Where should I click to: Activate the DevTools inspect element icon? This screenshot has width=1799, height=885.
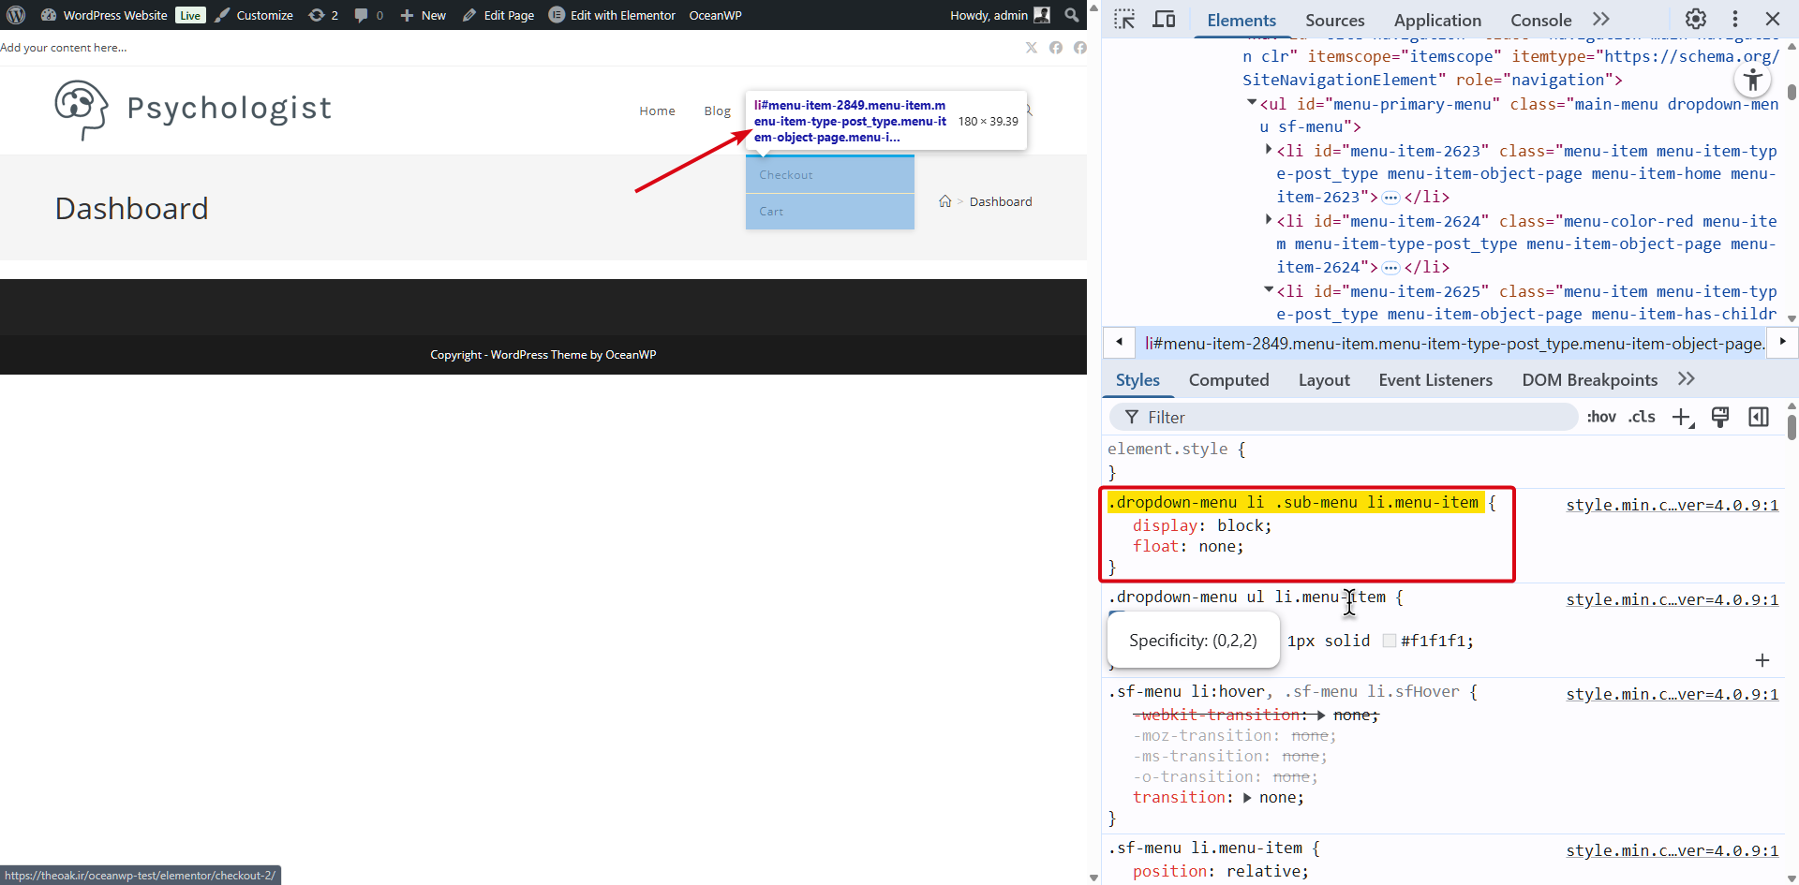click(1124, 20)
